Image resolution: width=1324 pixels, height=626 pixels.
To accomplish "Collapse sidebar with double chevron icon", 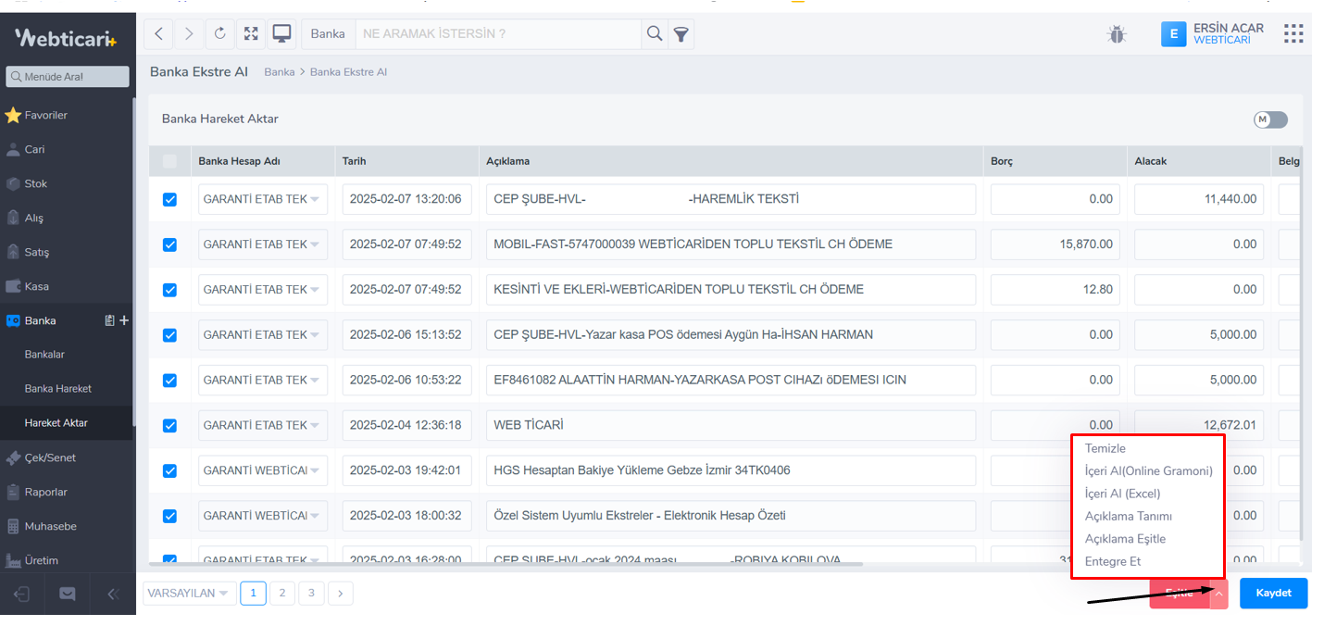I will [113, 595].
